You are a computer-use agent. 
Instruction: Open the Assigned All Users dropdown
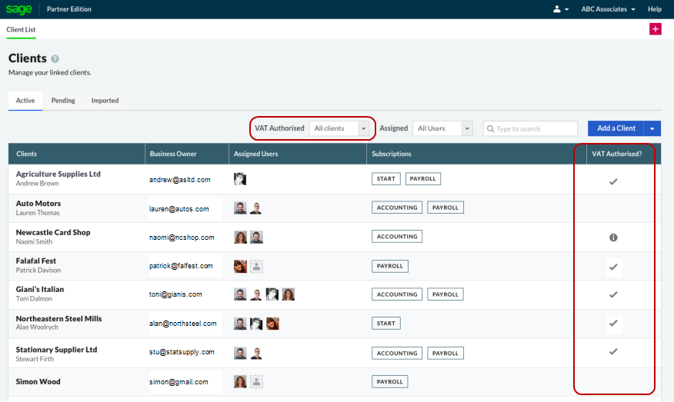(x=443, y=128)
